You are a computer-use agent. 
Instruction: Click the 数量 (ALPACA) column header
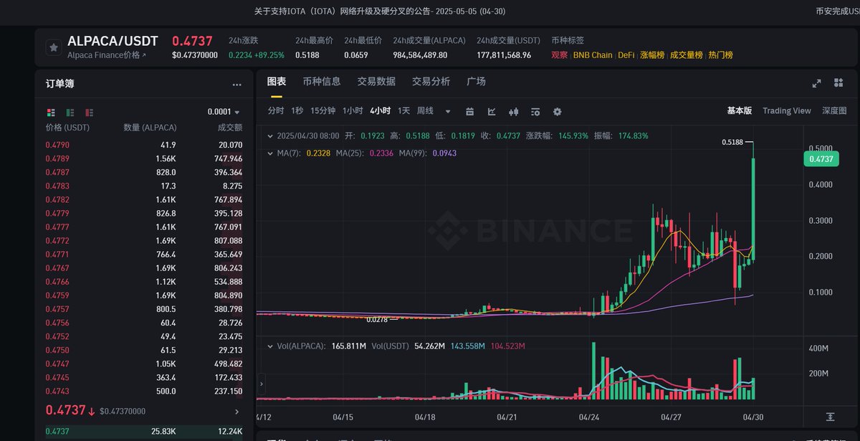click(150, 128)
